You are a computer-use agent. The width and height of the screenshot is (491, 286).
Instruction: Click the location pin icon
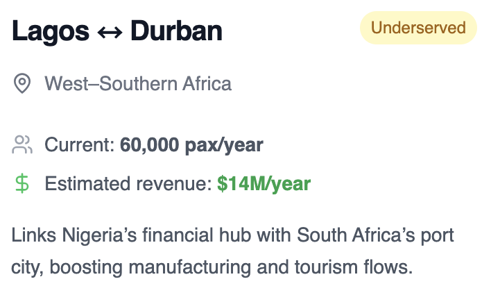(x=22, y=83)
